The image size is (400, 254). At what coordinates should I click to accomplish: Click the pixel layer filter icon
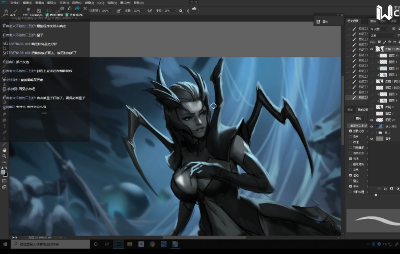pyautogui.click(x=394, y=29)
